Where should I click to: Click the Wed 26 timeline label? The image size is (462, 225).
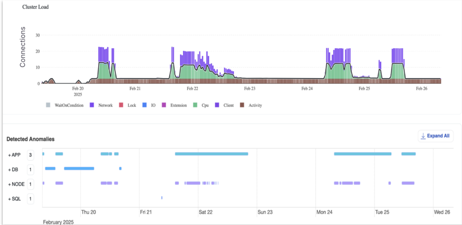click(x=442, y=212)
